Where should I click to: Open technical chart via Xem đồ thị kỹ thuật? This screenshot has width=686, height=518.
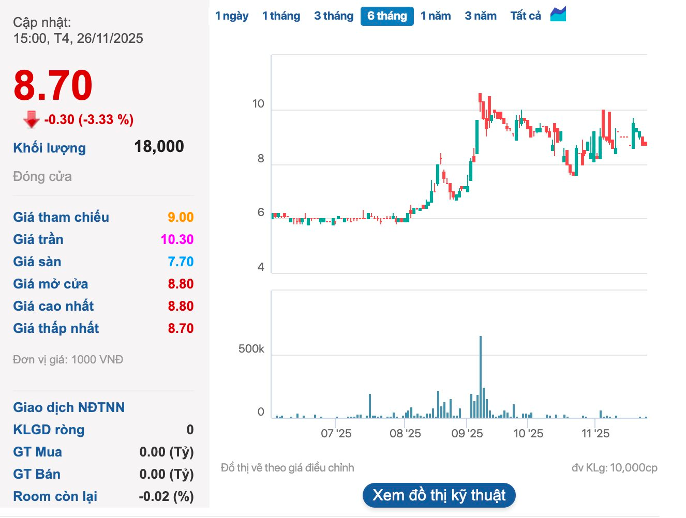439,495
